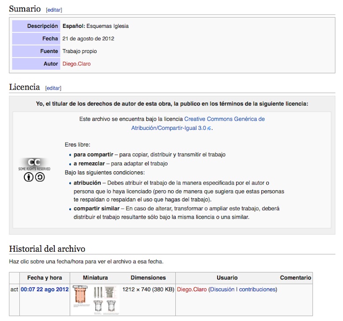Click the "Comentario" column header
Screen dimensions: 343x321
tap(295, 278)
